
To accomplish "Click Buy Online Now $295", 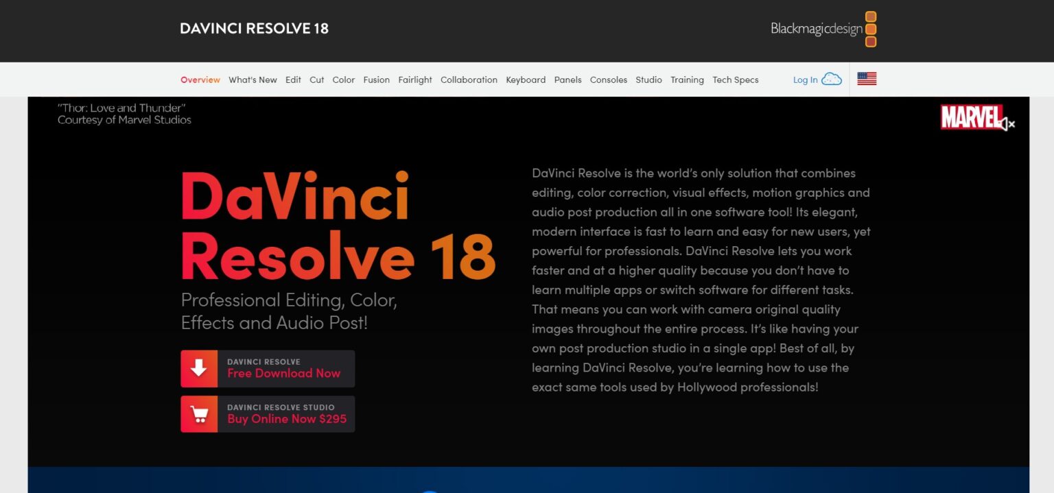I will tap(287, 418).
